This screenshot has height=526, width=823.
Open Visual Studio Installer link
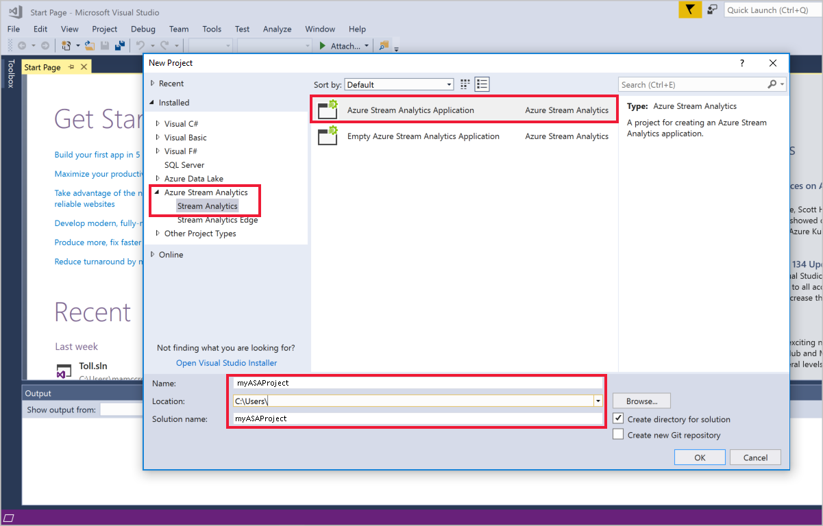[226, 362]
